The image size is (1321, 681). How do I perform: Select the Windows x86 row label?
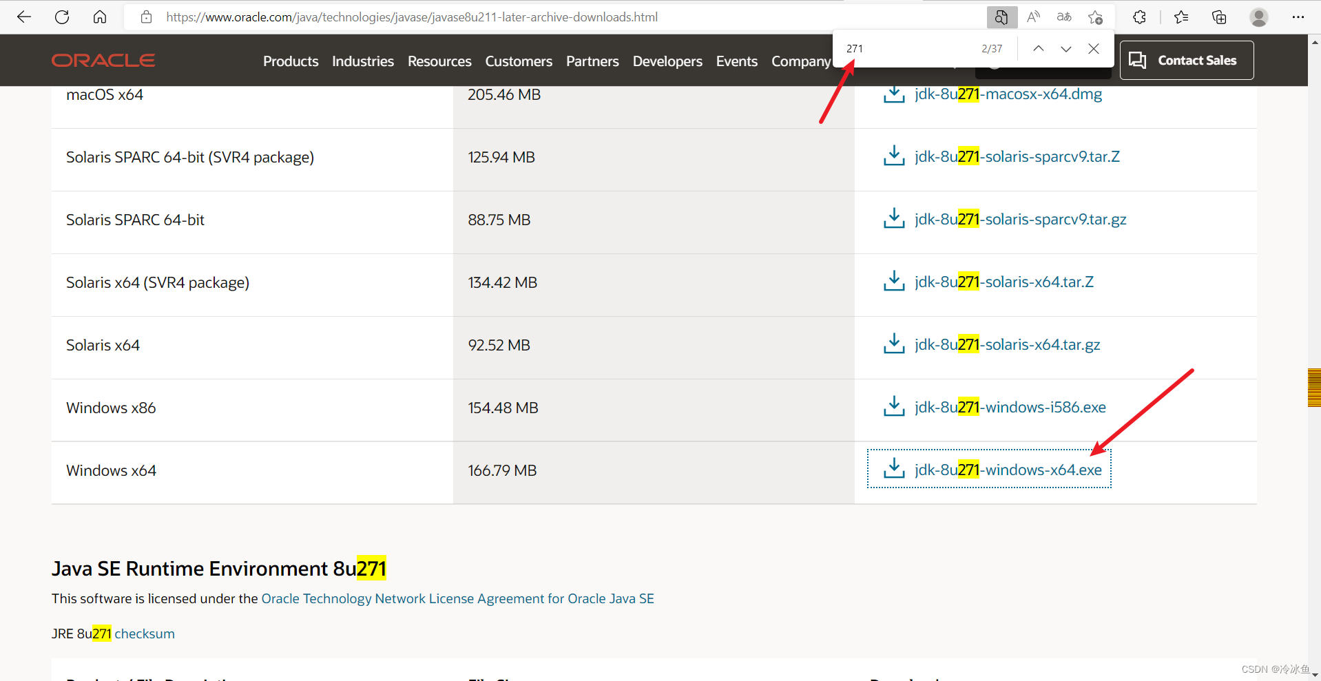click(111, 408)
